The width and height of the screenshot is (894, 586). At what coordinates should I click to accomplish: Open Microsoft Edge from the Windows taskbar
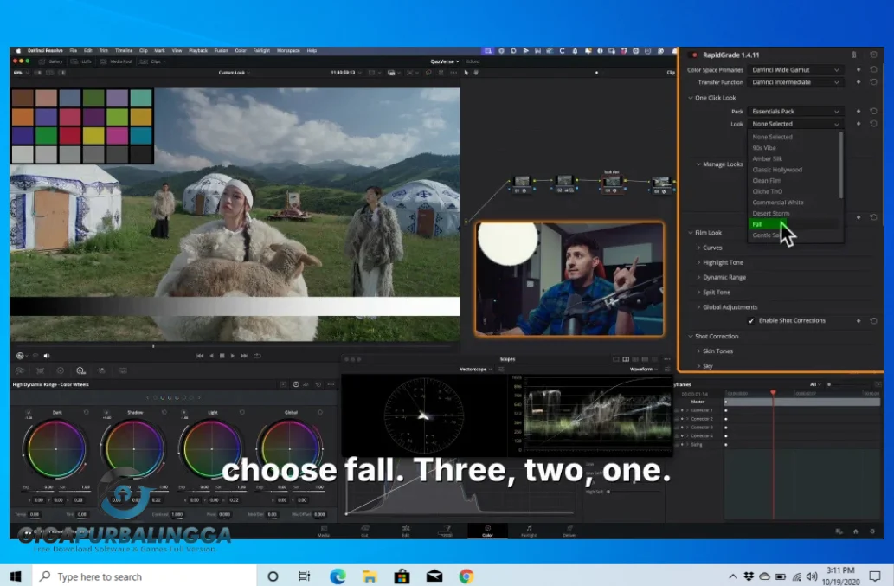(338, 576)
